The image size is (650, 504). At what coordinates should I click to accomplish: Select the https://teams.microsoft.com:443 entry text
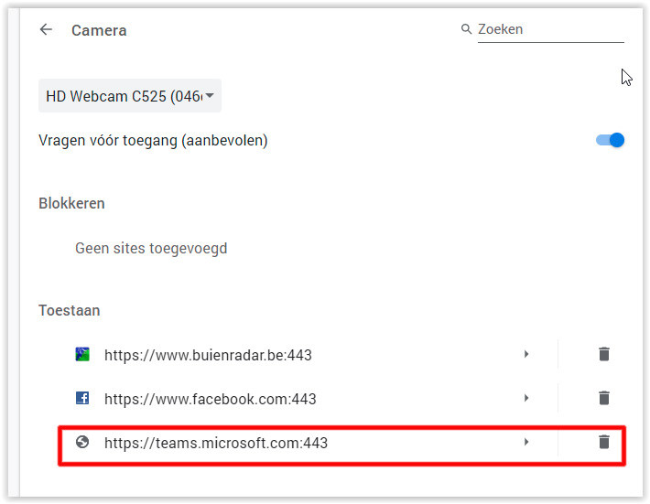(215, 443)
